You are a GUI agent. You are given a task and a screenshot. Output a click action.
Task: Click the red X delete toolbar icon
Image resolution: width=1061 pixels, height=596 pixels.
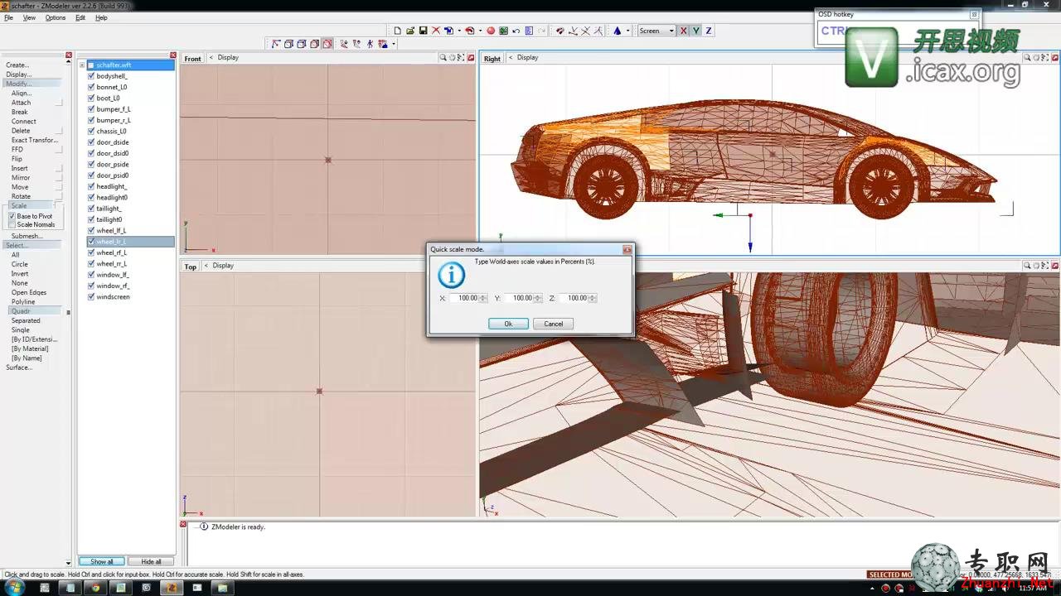(x=436, y=31)
